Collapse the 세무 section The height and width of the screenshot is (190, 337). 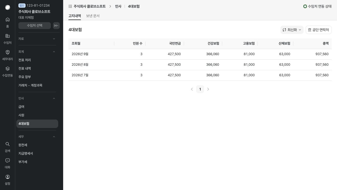tap(37, 137)
